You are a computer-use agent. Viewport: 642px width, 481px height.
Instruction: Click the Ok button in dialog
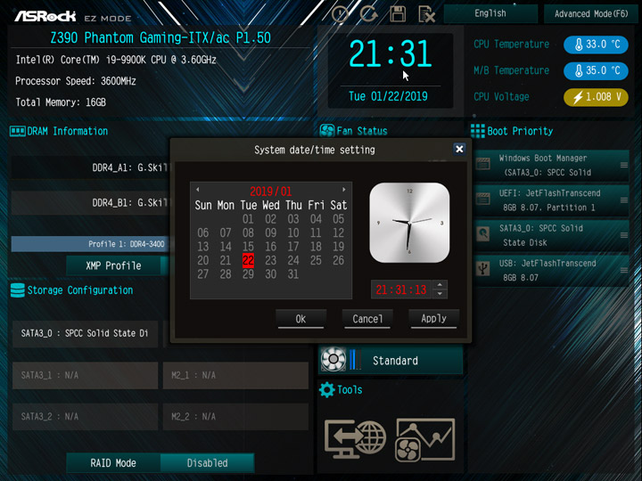pos(301,319)
